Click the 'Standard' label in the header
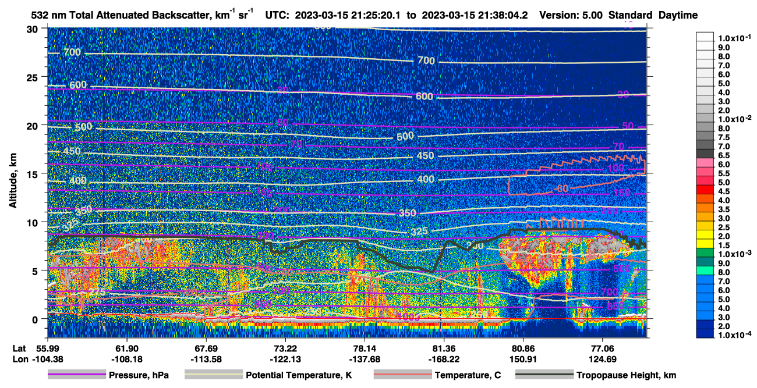757x388 pixels. coord(631,15)
